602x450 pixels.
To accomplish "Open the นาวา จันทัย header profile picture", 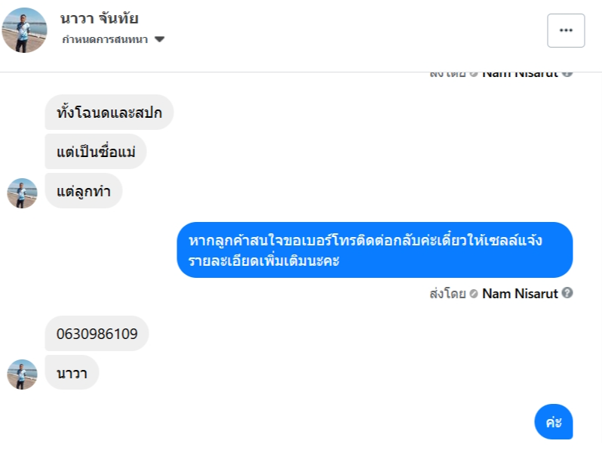I will (25, 30).
